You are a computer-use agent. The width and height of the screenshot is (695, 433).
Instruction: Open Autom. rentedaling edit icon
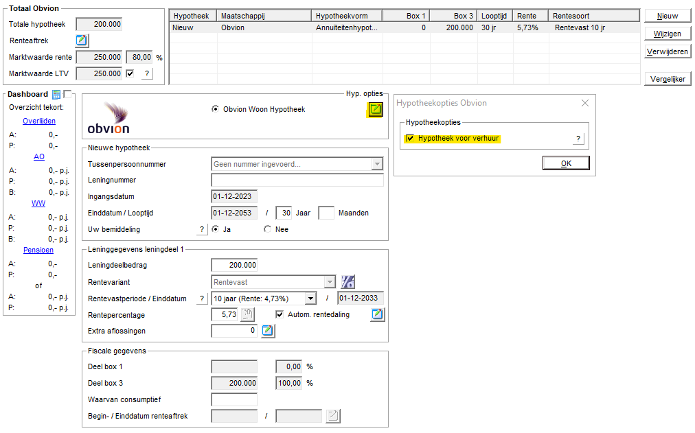click(x=377, y=314)
